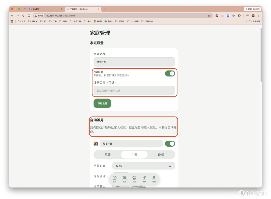Screen dimensions: 271x199
Task: Open the 售后1 bookmark
Action: click(x=109, y=21)
